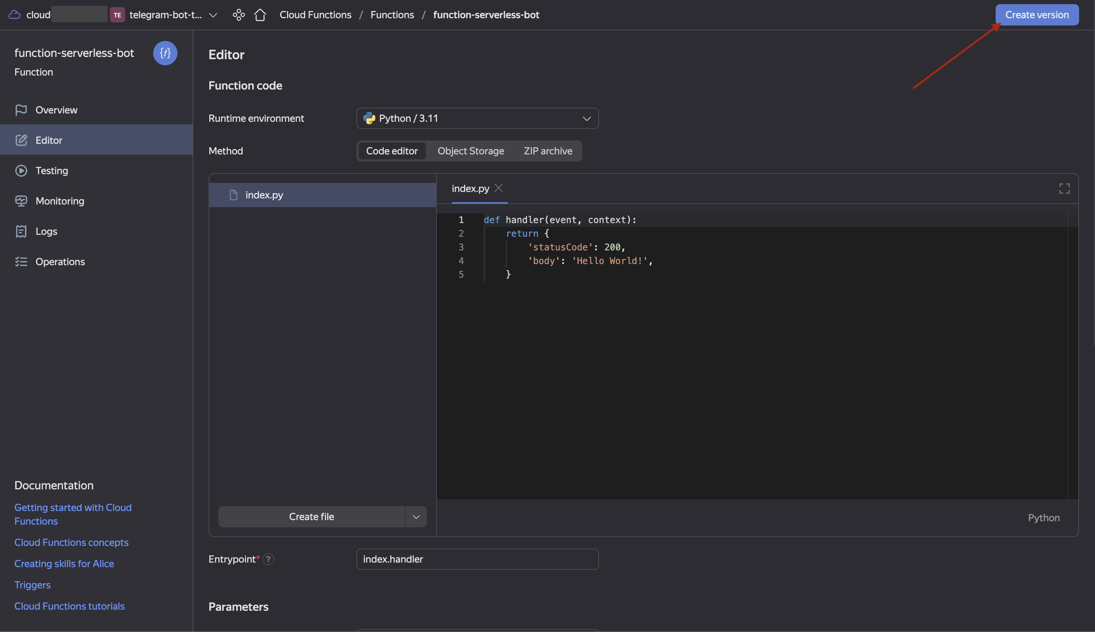Image resolution: width=1095 pixels, height=632 pixels.
Task: Select ZIP archive method
Action: coord(547,151)
